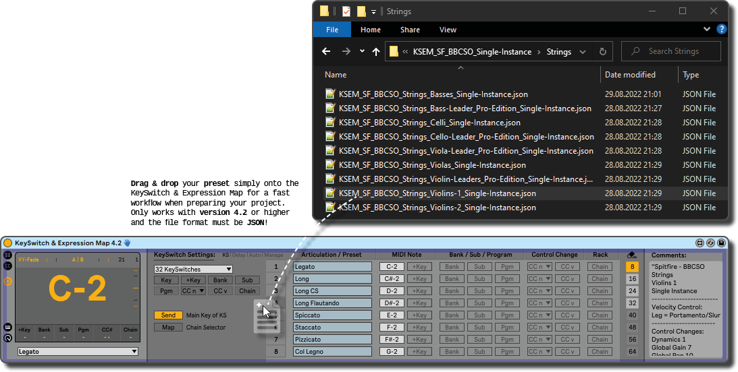Switch to the View ribbon tab

(448, 30)
